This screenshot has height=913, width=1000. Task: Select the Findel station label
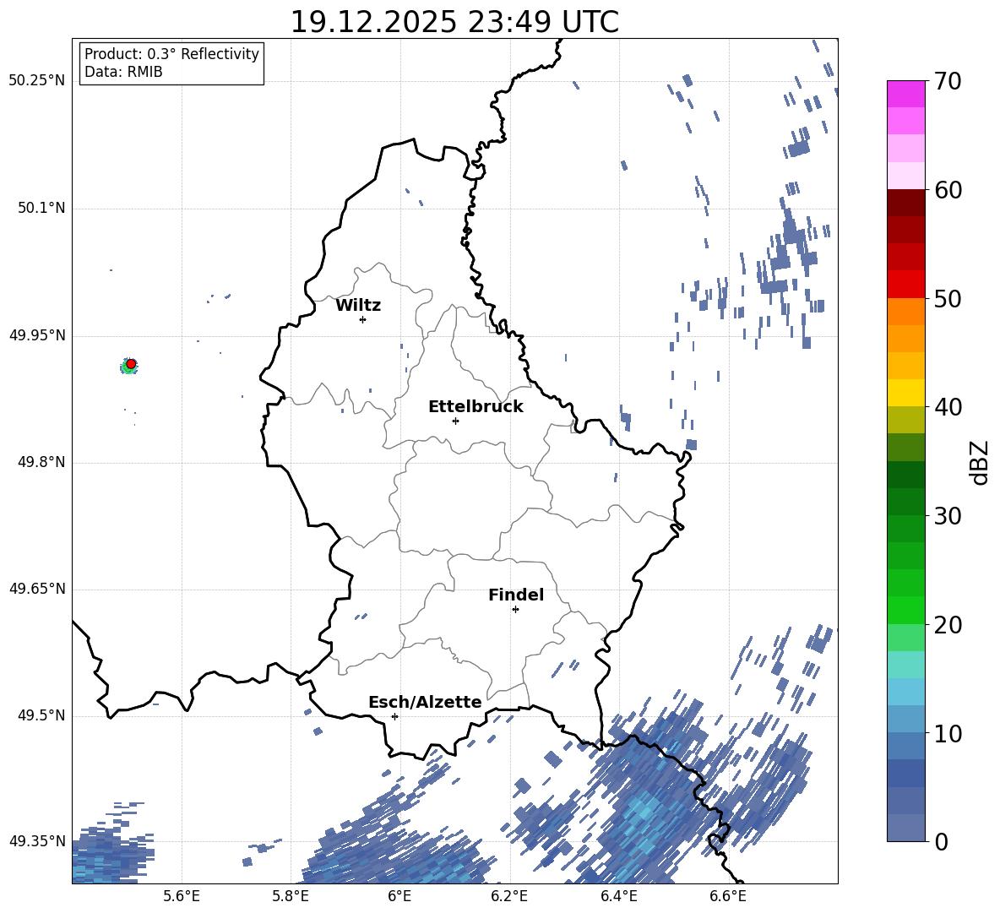[x=516, y=595]
